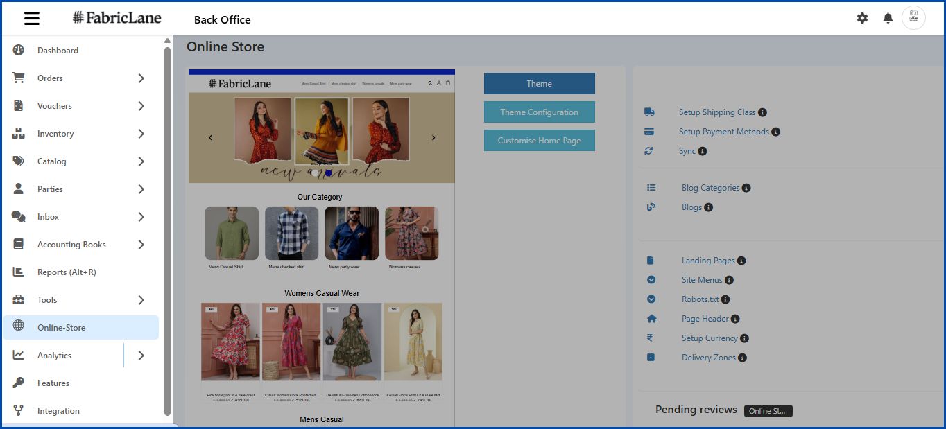This screenshot has width=946, height=429.
Task: Select Dashboard in the sidebar
Action: point(58,50)
